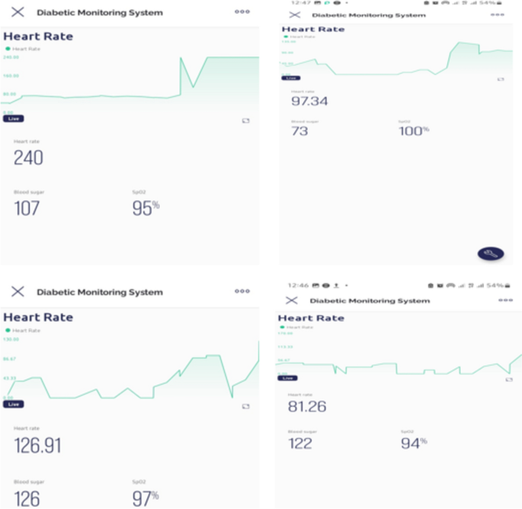Tap the blood sugar value 122
The width and height of the screenshot is (522, 509).
pos(300,443)
